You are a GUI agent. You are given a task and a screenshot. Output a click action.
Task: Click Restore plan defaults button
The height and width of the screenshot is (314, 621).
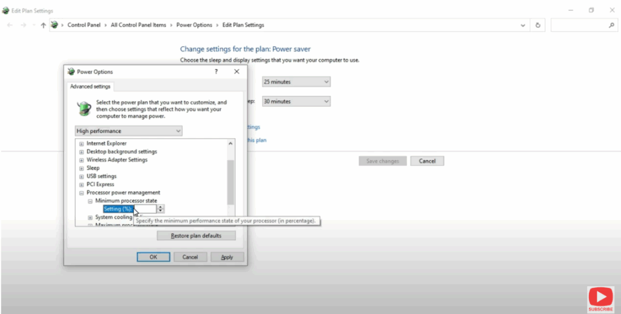pyautogui.click(x=196, y=236)
